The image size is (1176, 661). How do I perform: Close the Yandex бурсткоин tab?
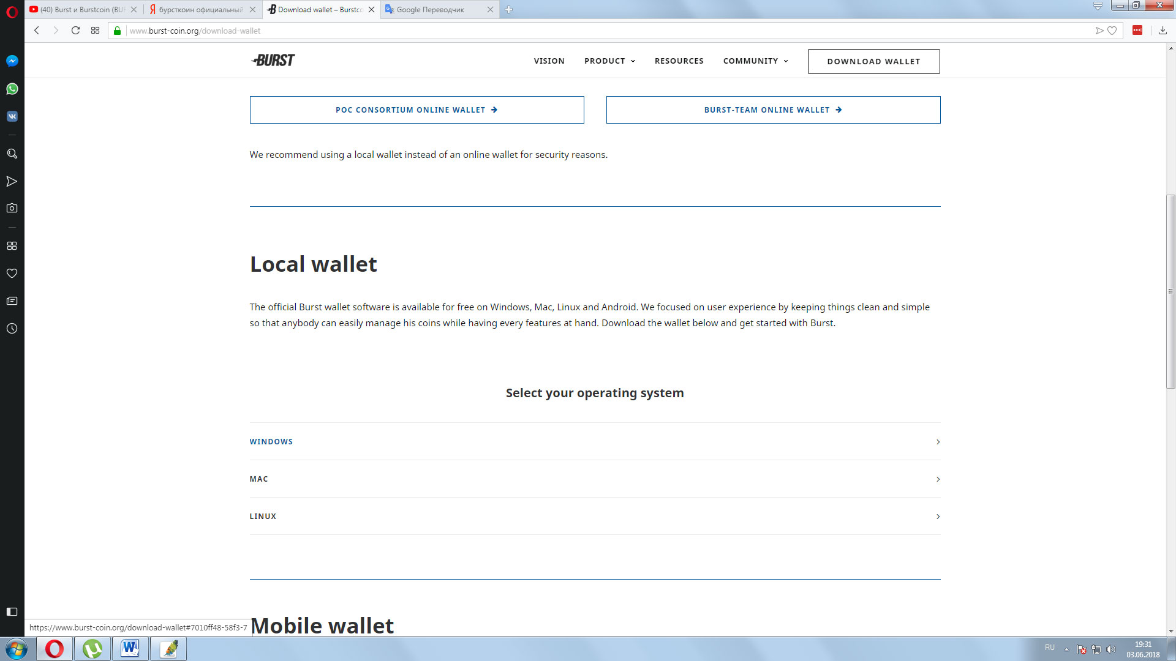[x=252, y=9]
